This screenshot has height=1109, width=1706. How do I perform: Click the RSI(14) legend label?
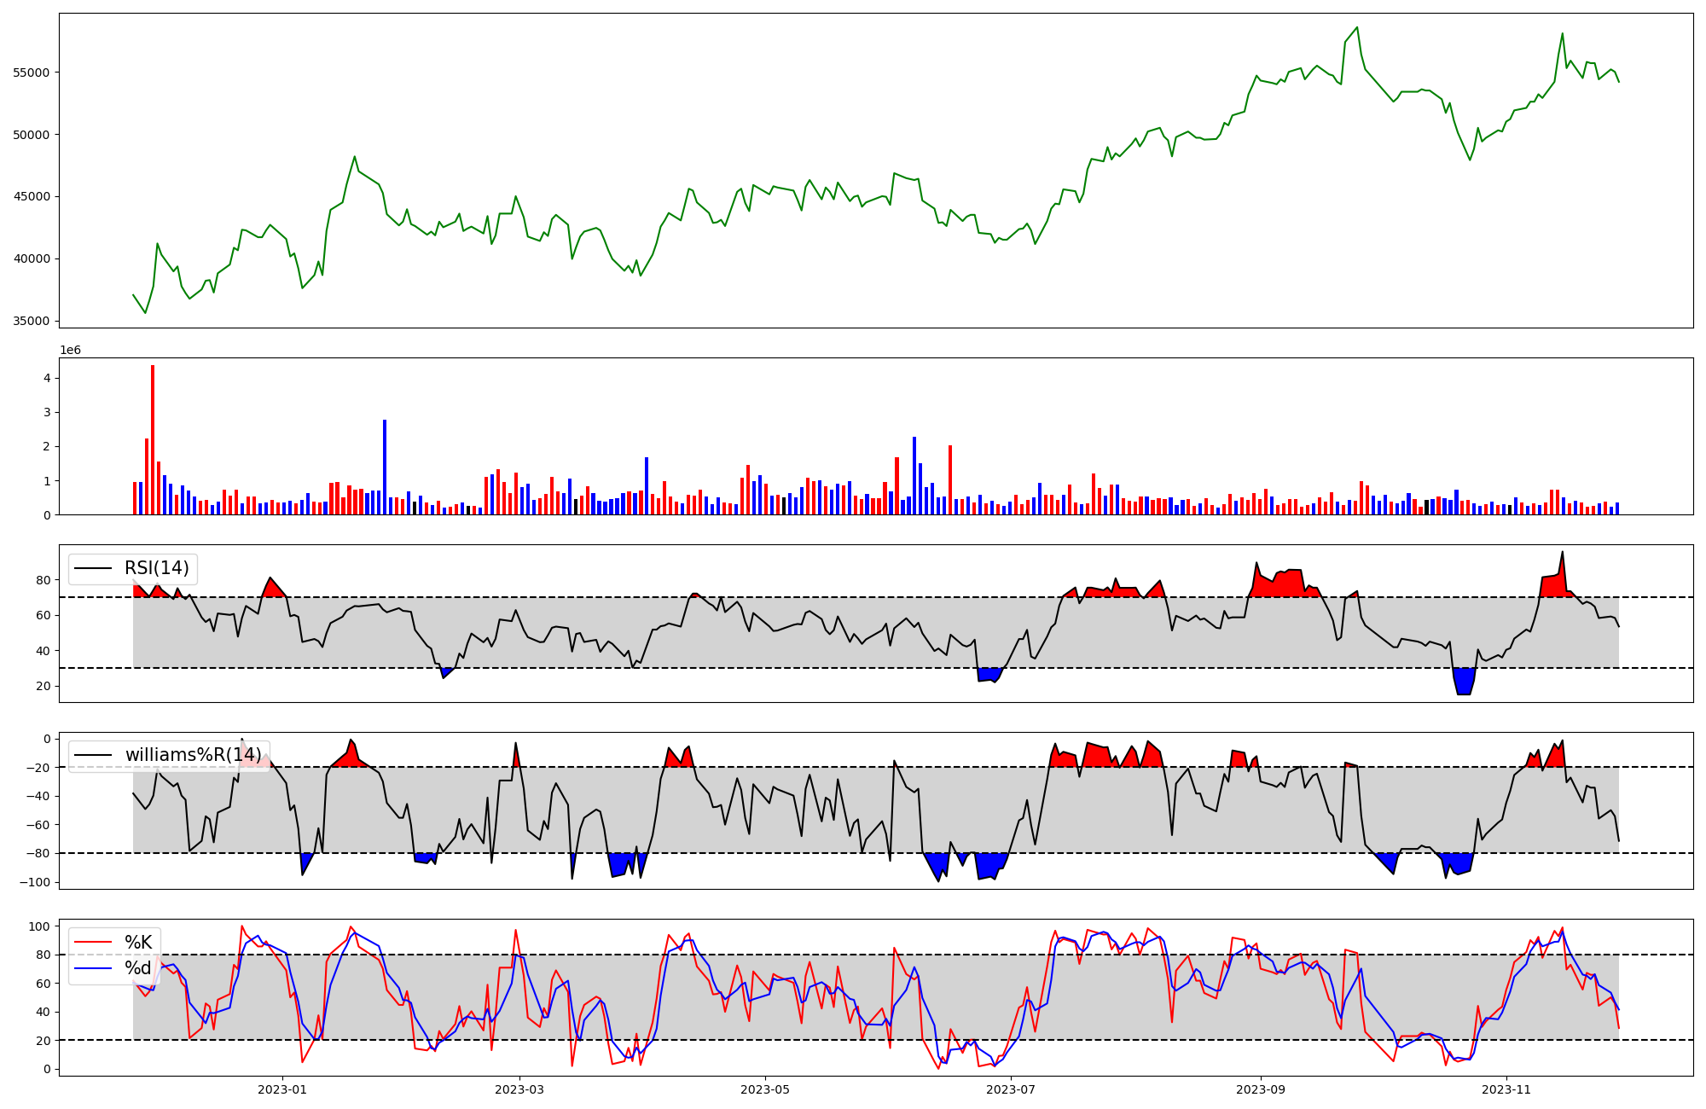(156, 568)
